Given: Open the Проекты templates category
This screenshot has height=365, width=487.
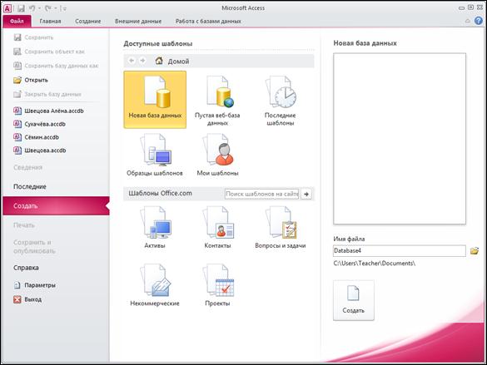Looking at the screenshot, I should tap(217, 285).
